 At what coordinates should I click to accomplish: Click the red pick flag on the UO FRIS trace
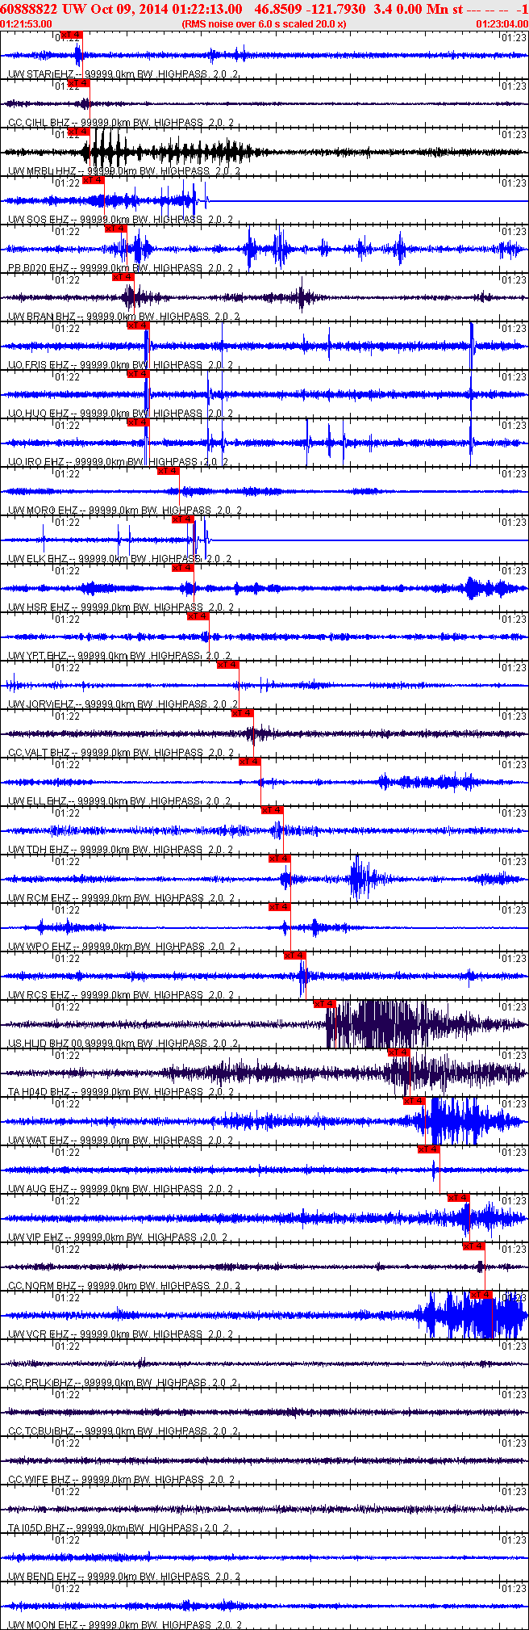(x=139, y=326)
